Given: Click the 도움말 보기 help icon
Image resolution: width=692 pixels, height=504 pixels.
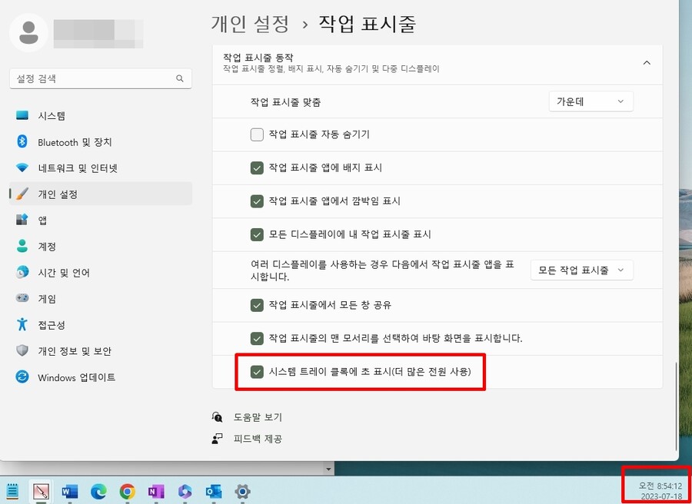Looking at the screenshot, I should pyautogui.click(x=217, y=416).
